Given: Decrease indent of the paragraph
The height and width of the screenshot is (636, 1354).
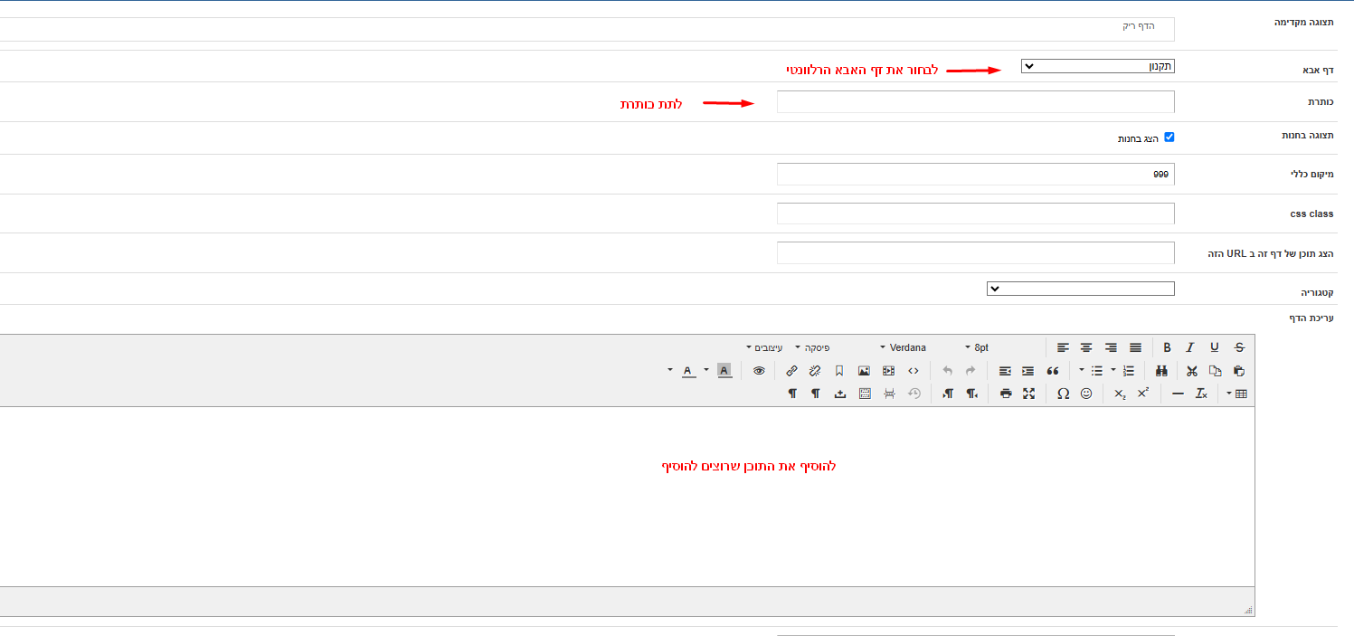Looking at the screenshot, I should point(1005,371).
